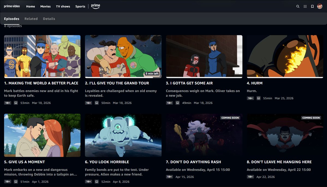Click the 18+ rating badge on episode 5
The image size is (327, 187).
(x=8, y=182)
